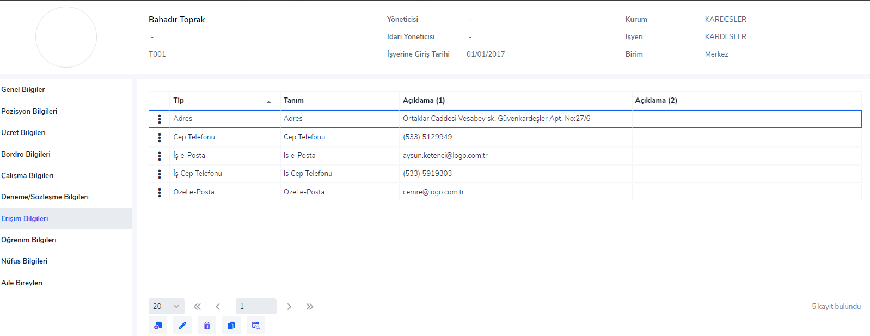This screenshot has width=870, height=336.
Task: Open Genel Bilgiler in sidebar
Action: tap(23, 90)
